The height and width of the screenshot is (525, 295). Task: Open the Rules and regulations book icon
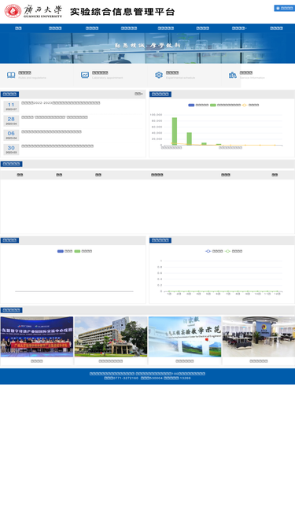tap(11, 75)
